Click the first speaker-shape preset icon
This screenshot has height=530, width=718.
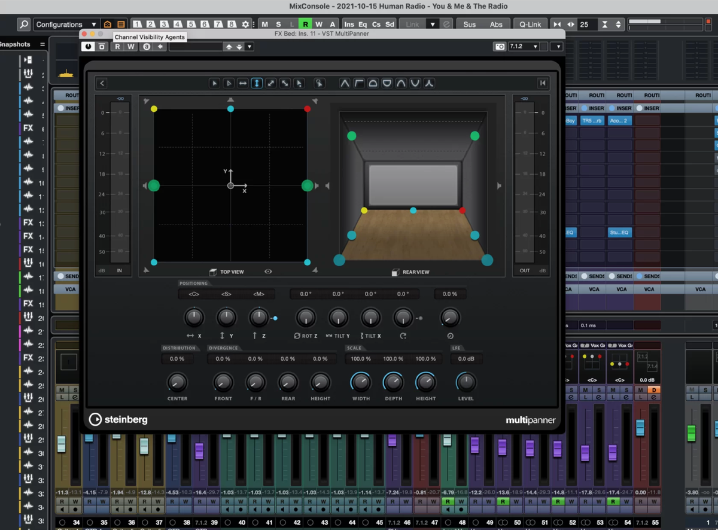[x=345, y=83]
